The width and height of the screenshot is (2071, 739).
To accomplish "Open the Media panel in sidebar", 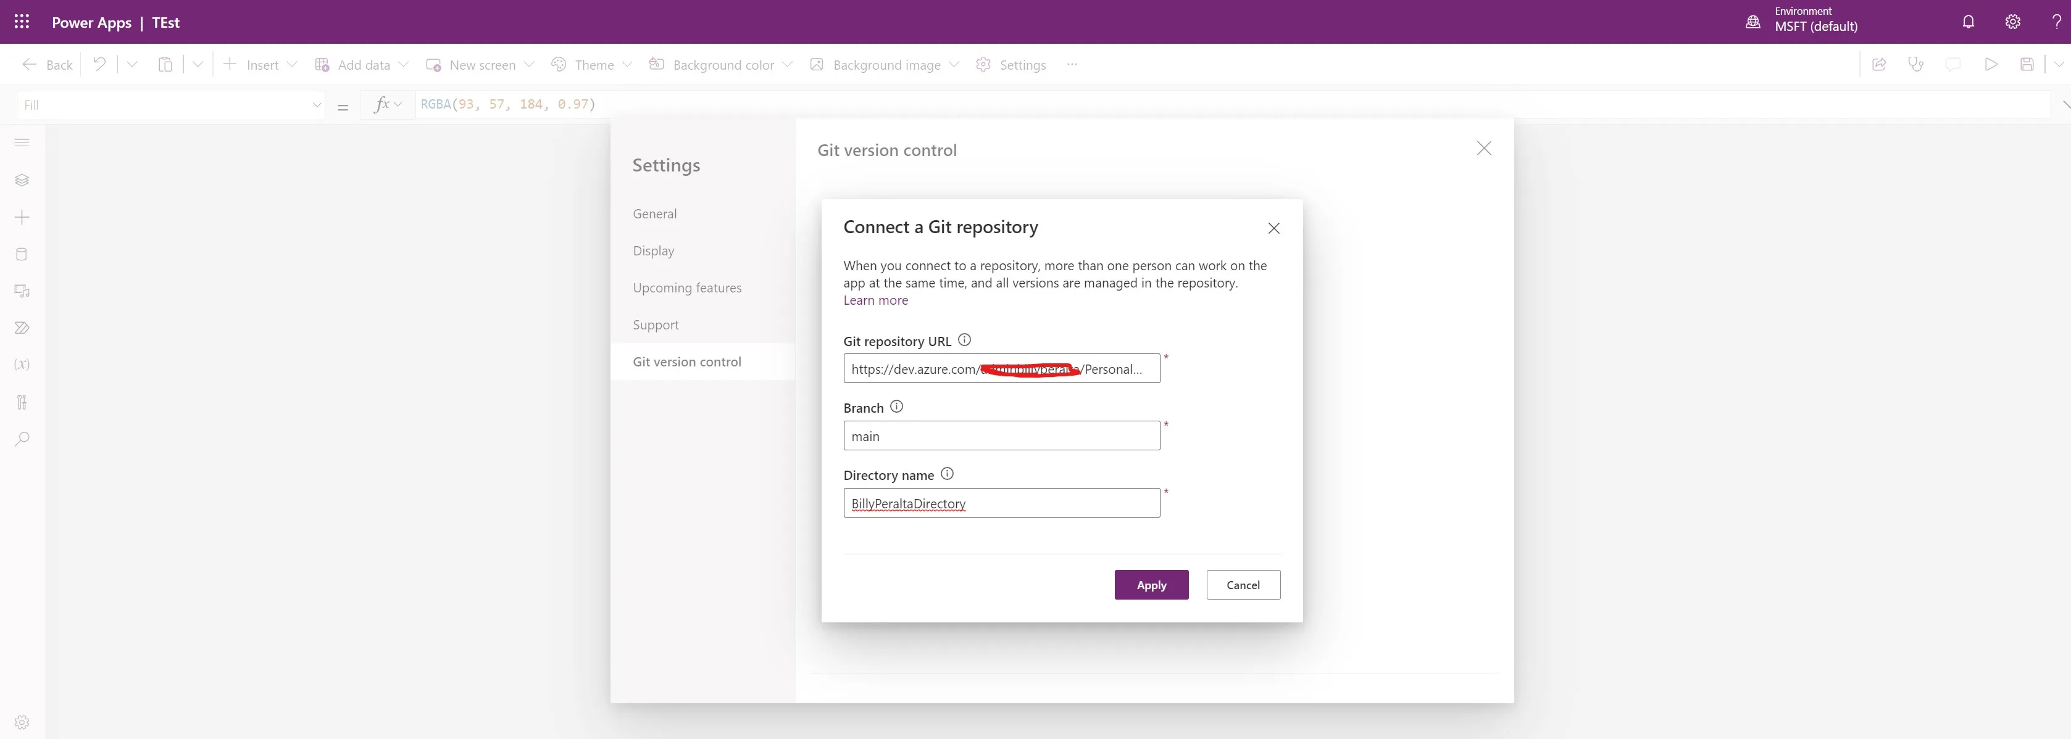I will [22, 290].
